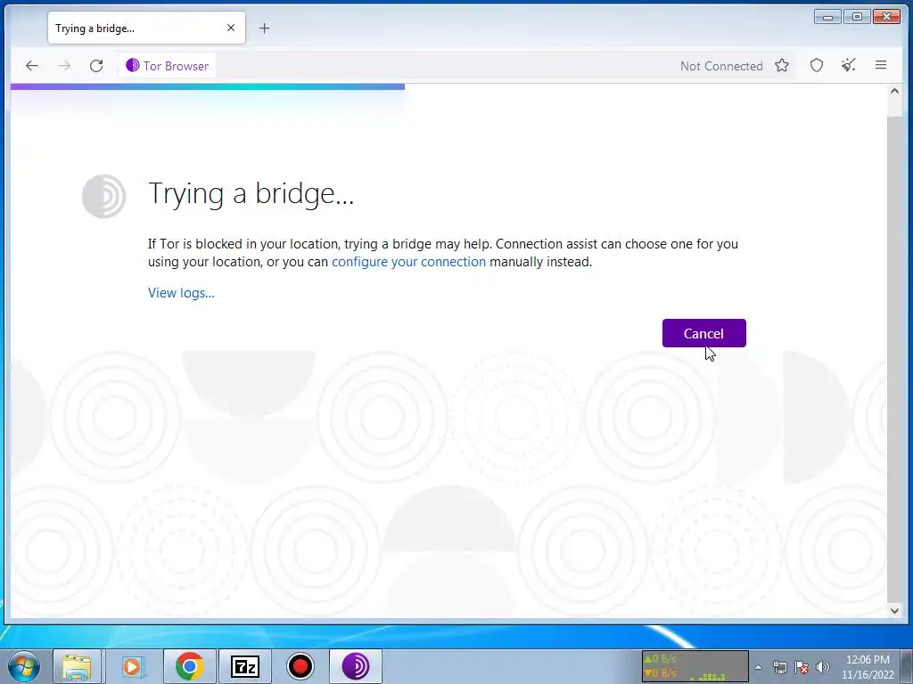Click the Tor Browser identity box
913x684 pixels.
(x=167, y=66)
